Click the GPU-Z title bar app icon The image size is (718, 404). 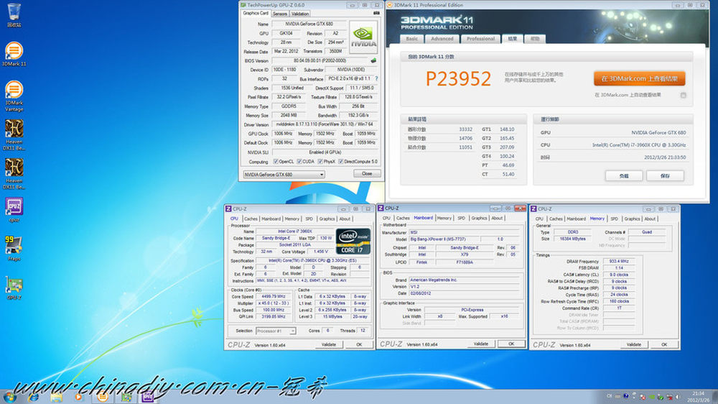243,5
